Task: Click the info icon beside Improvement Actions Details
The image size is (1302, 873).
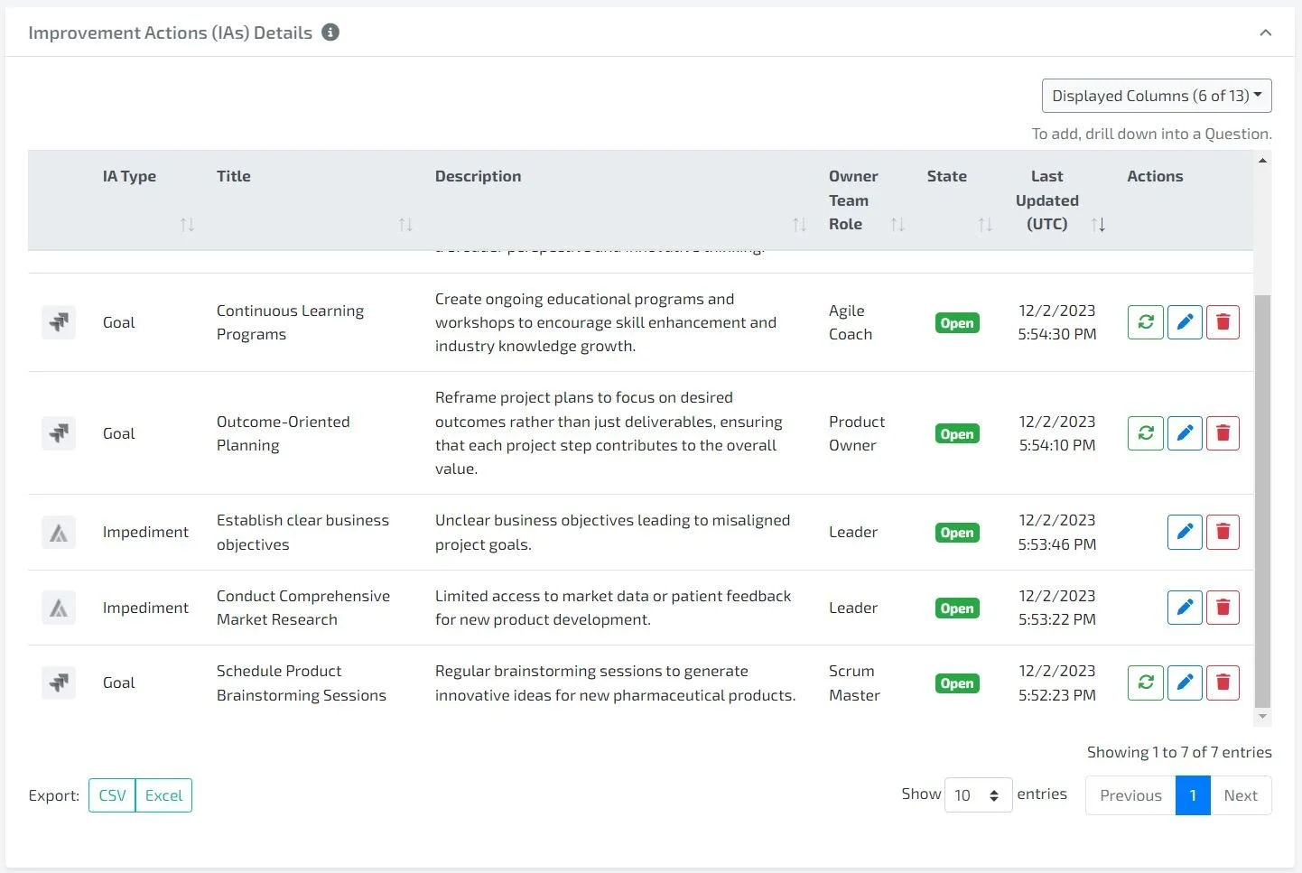Action: (330, 33)
